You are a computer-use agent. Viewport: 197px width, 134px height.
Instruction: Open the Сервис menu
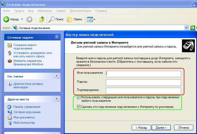pos(61,11)
